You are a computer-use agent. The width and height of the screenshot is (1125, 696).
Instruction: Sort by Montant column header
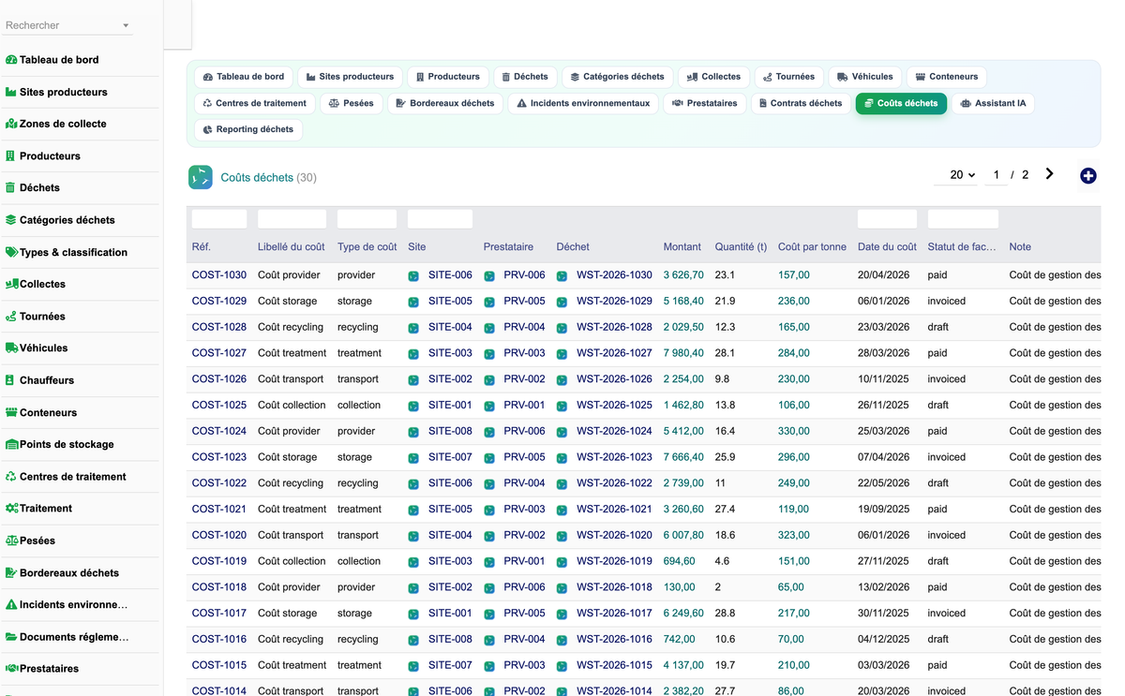[682, 247]
